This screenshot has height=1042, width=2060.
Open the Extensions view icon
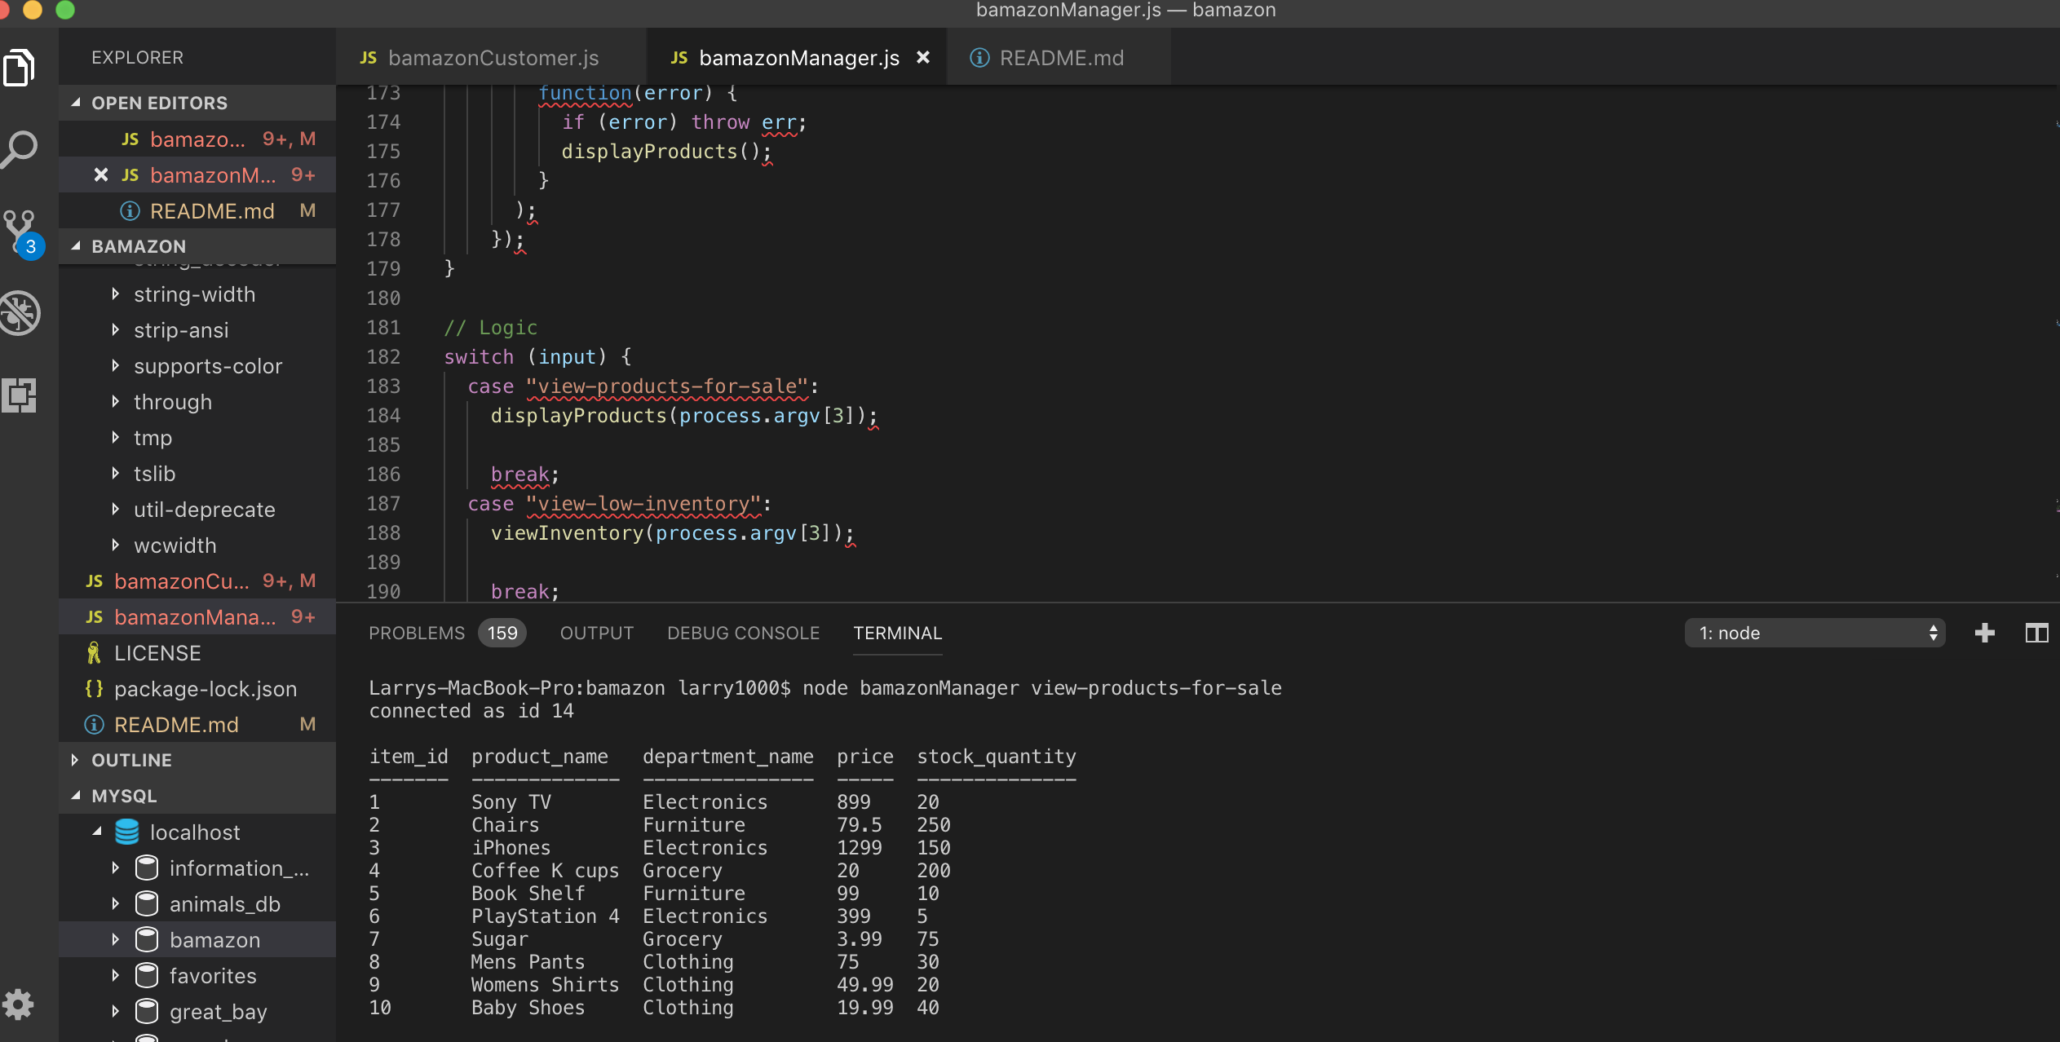20,395
